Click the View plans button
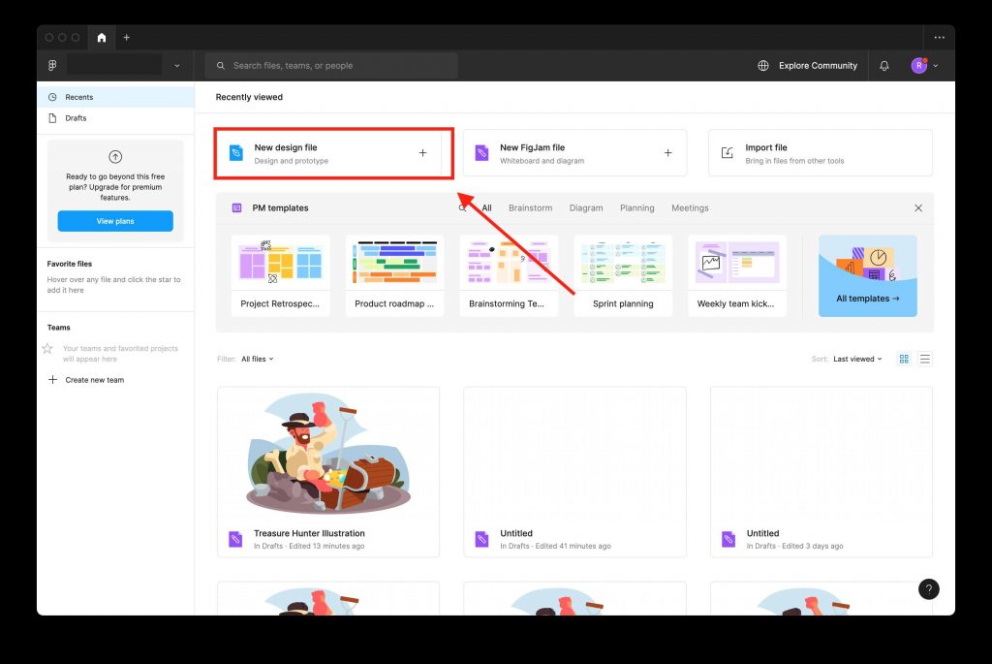 click(x=115, y=221)
